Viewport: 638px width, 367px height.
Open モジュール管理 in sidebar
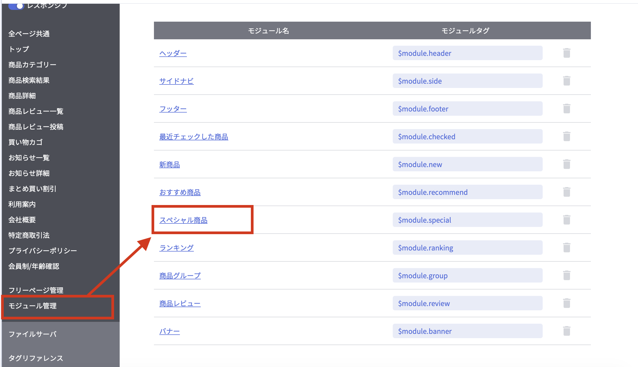click(x=33, y=306)
